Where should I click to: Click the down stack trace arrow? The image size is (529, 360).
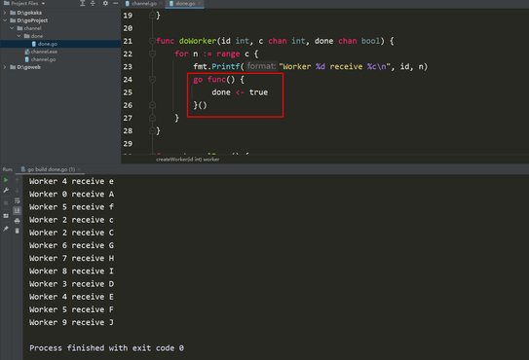[18, 191]
